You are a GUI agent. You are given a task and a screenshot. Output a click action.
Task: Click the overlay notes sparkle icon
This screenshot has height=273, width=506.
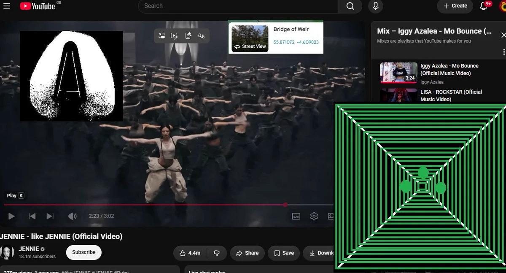[188, 36]
